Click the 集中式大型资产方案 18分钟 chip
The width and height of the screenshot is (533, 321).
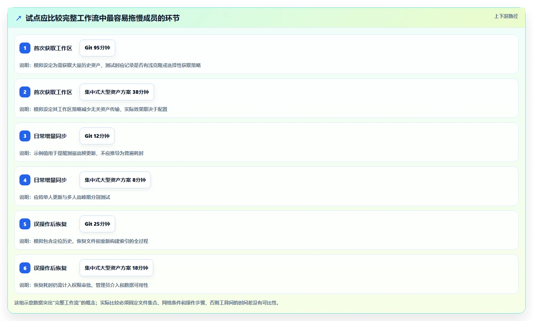click(116, 268)
